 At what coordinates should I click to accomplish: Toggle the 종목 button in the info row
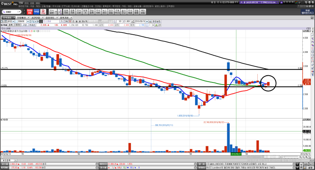(x=11, y=25)
